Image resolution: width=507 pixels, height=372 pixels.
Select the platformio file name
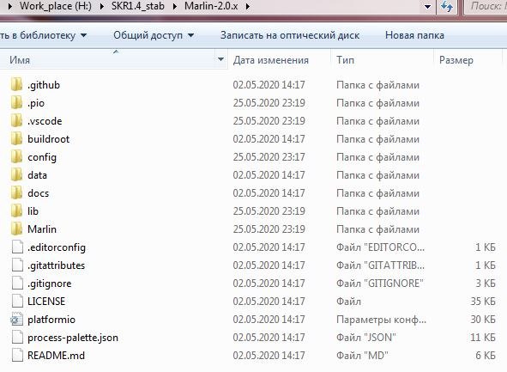51,320
